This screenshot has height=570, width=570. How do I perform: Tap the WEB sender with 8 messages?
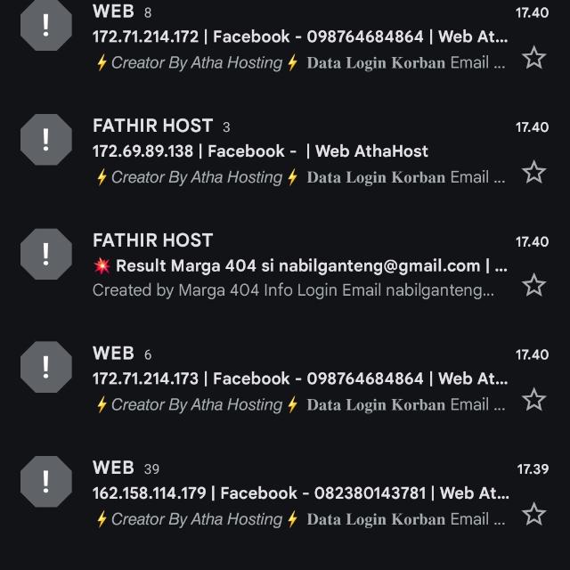coord(113,12)
